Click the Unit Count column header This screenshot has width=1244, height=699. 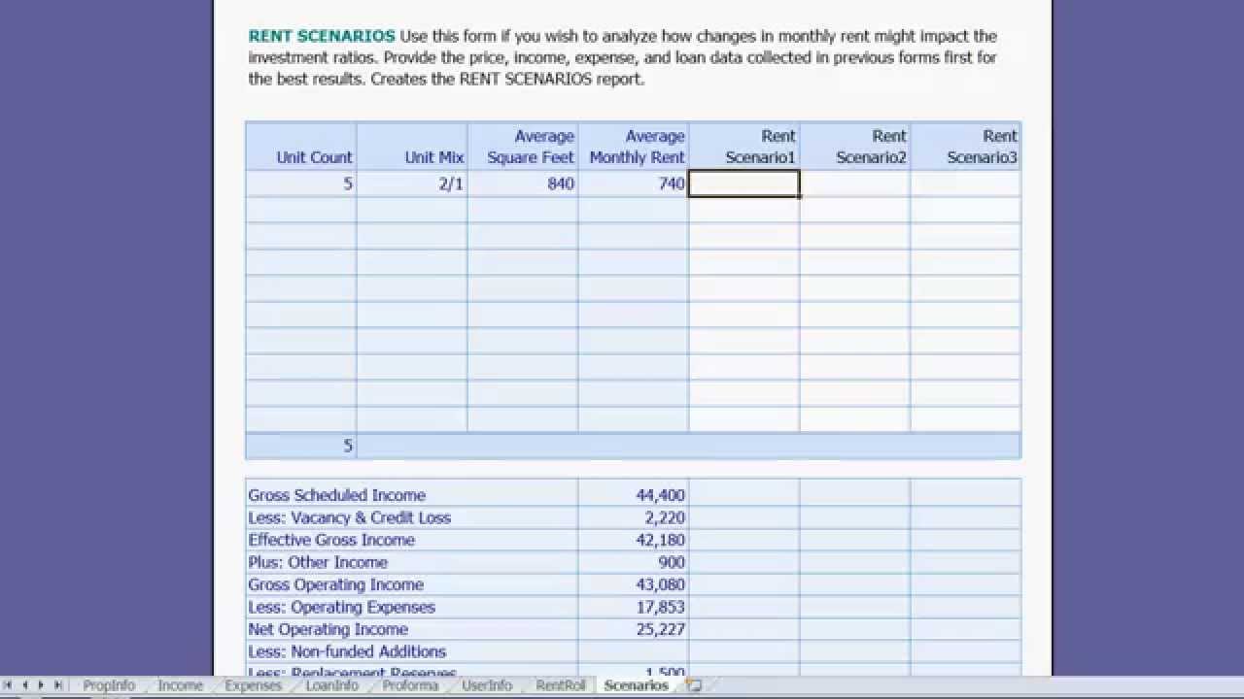pos(301,147)
